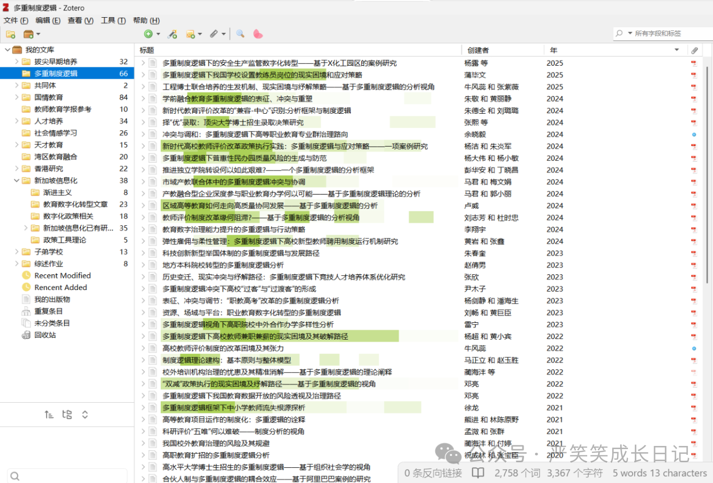This screenshot has width=713, height=483.
Task: Click the New Note icon
Action: point(191,34)
